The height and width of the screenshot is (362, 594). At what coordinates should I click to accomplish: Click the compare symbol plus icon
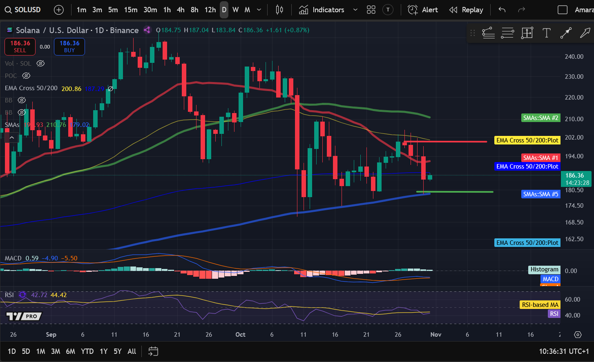pyautogui.click(x=58, y=9)
